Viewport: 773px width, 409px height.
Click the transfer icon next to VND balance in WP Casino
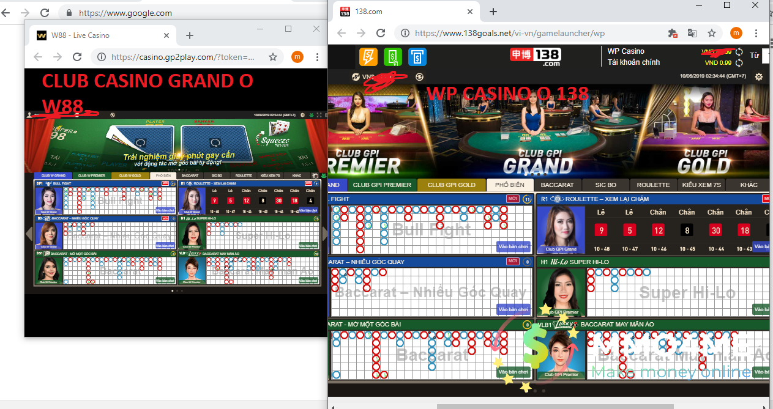tap(419, 76)
